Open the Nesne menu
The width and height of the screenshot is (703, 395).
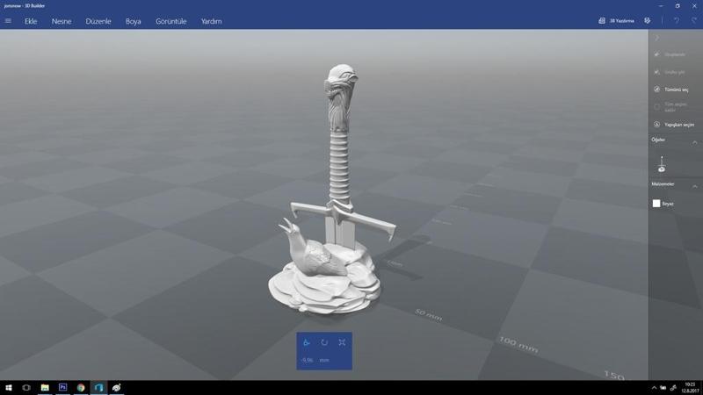tap(62, 21)
